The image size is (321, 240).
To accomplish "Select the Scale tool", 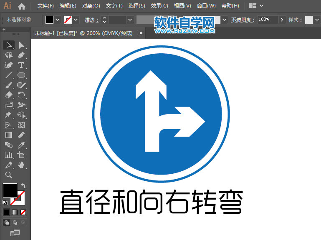I will coord(9,105).
